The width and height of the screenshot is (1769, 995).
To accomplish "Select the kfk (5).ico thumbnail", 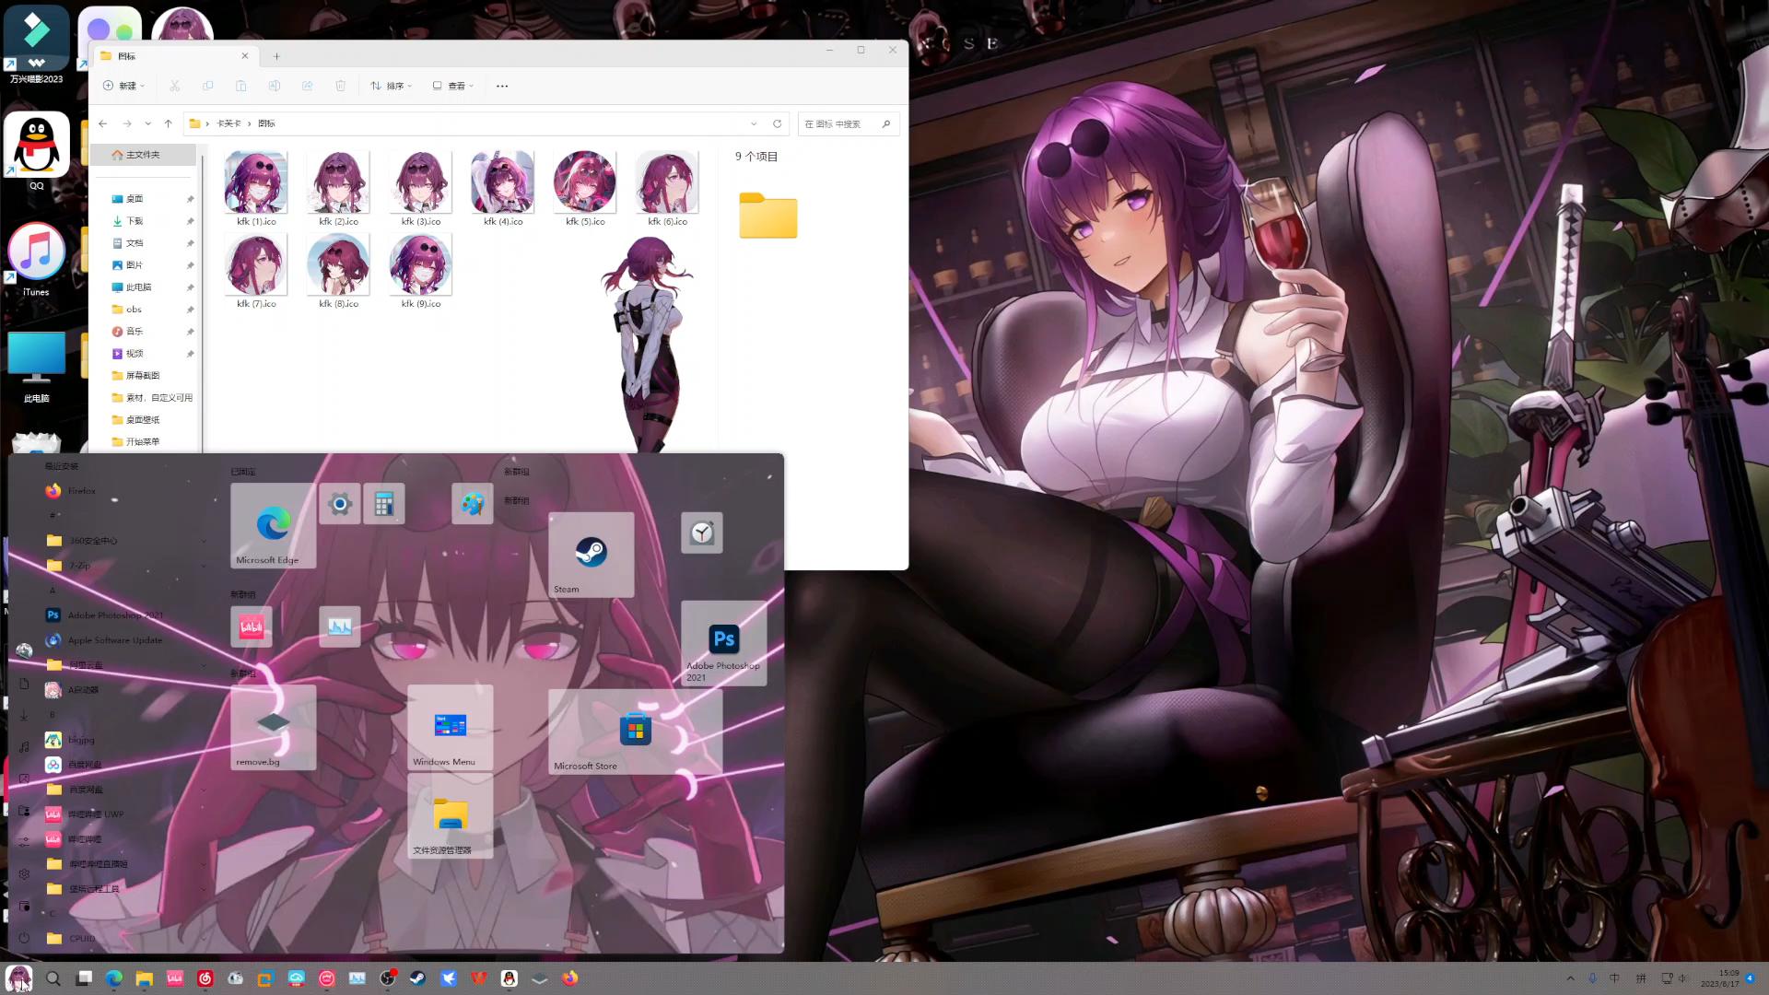I will 585,184.
